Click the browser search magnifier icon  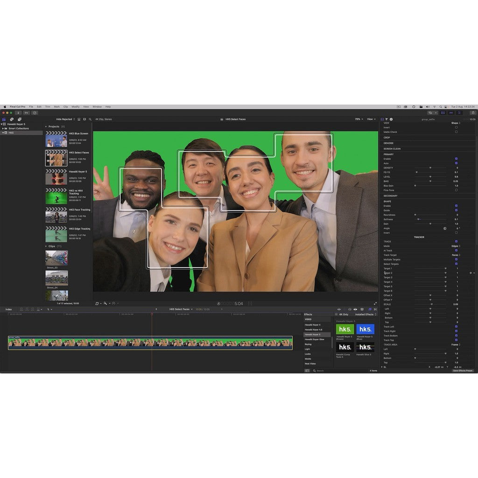90,119
